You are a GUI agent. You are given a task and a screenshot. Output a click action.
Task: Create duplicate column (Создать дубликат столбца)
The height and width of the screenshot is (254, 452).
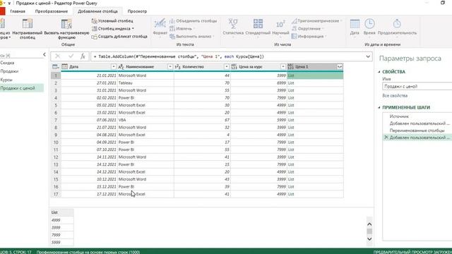coord(119,37)
